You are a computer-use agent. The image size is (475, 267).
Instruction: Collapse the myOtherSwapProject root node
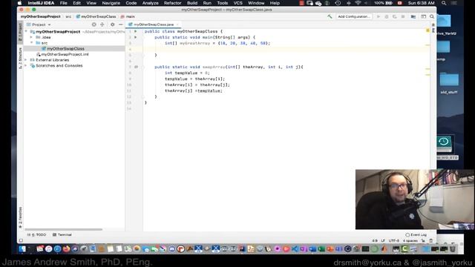(26, 31)
